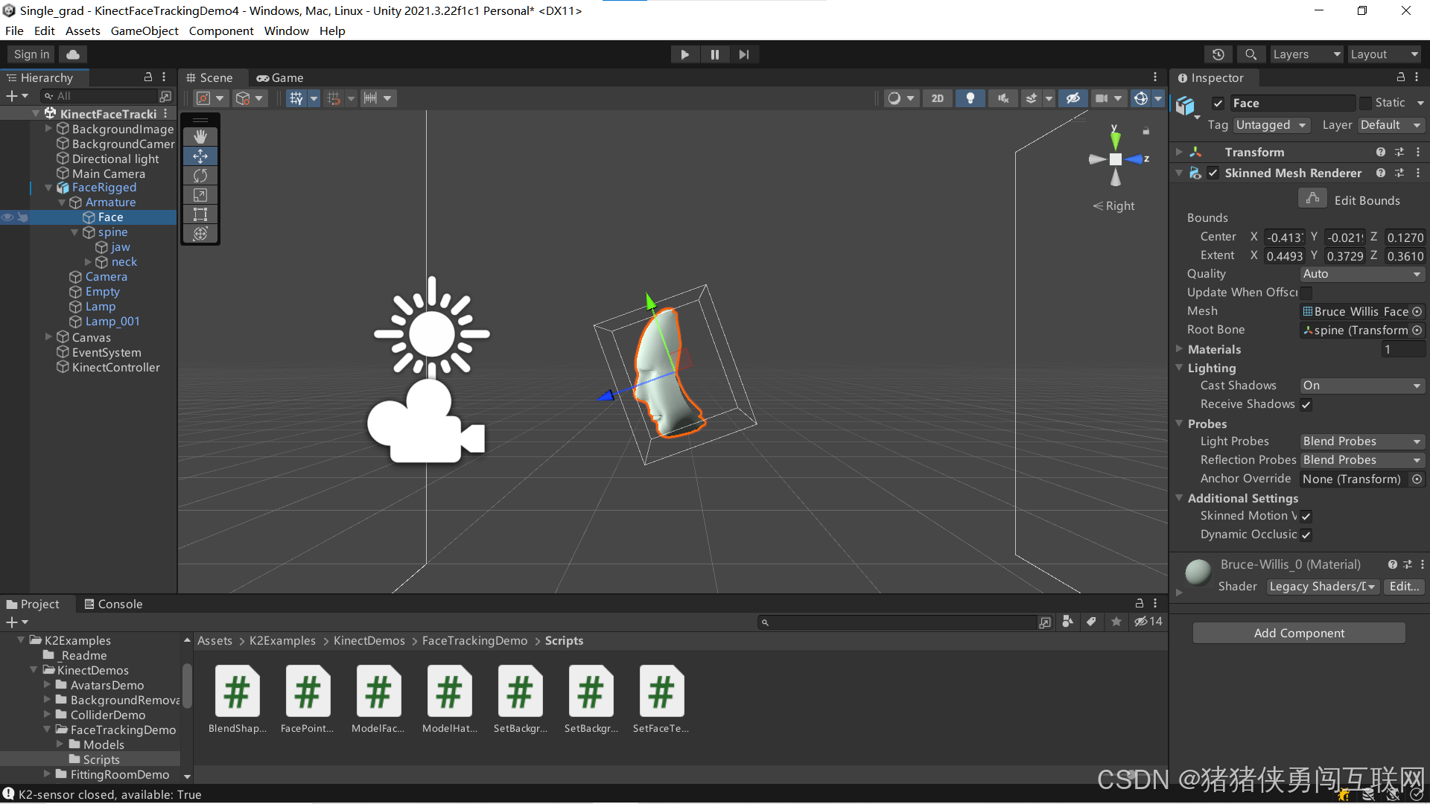This screenshot has height=804, width=1430.
Task: Toggle scene view lighting icon
Action: (x=970, y=98)
